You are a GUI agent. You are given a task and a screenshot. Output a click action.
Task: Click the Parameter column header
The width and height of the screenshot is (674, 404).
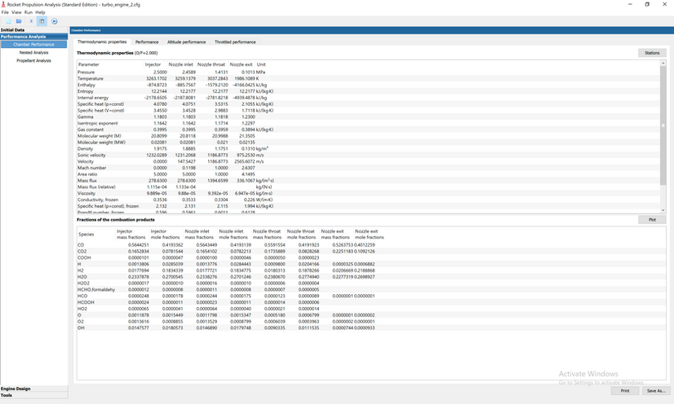pos(89,64)
